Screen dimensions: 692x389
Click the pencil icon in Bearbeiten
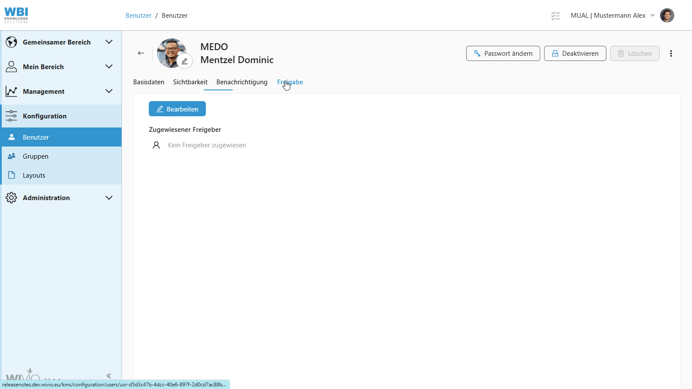160,109
